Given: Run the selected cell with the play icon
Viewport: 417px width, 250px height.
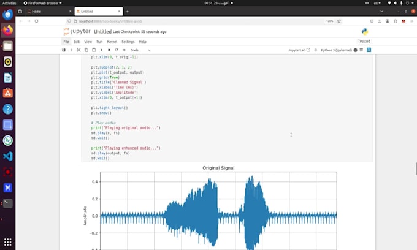Looking at the screenshot, I should pos(101,50).
